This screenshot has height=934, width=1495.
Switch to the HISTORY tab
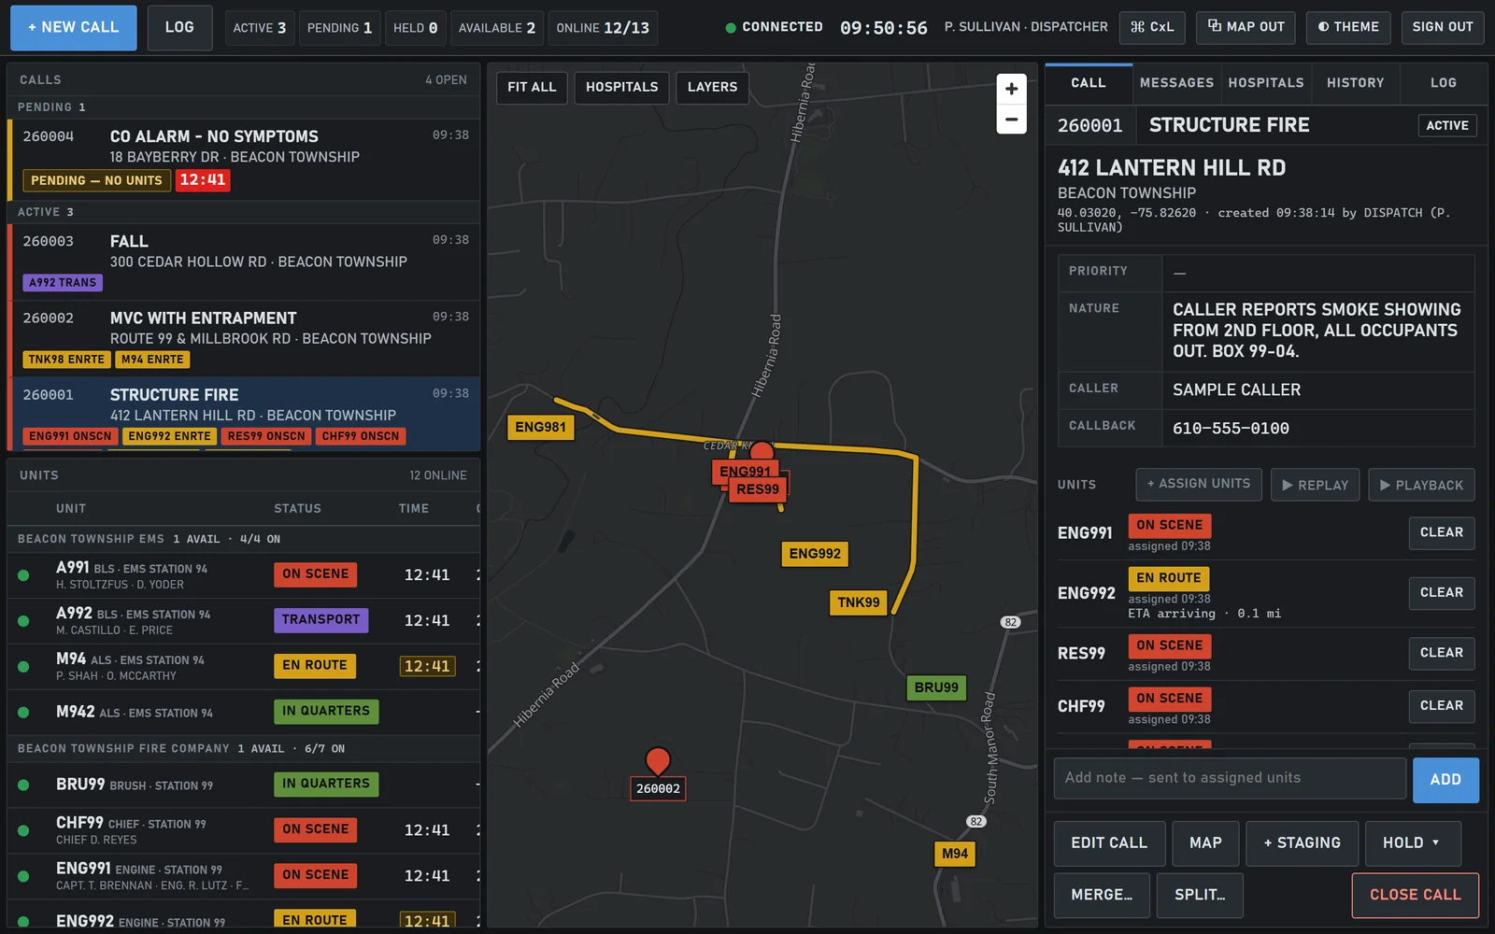(1356, 83)
